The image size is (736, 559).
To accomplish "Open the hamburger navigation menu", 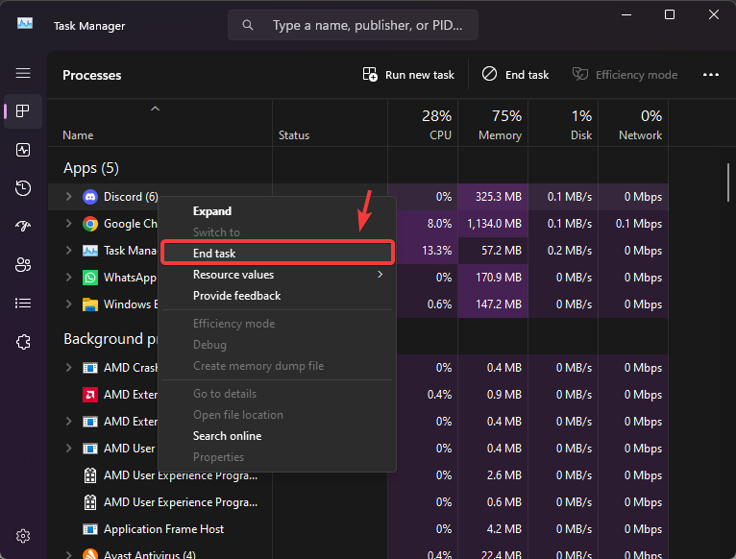I will (23, 73).
